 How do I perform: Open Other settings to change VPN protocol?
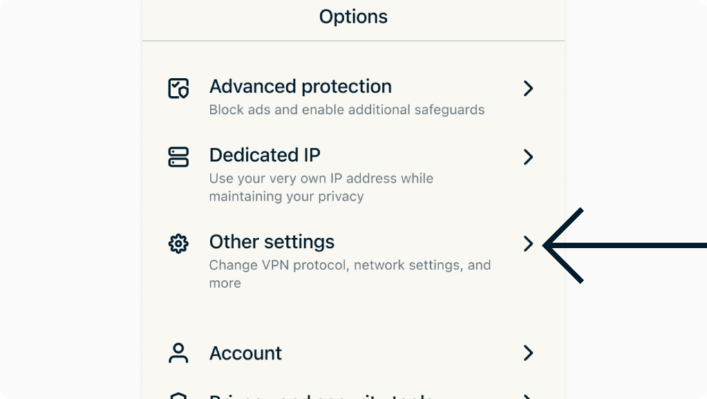click(x=271, y=242)
